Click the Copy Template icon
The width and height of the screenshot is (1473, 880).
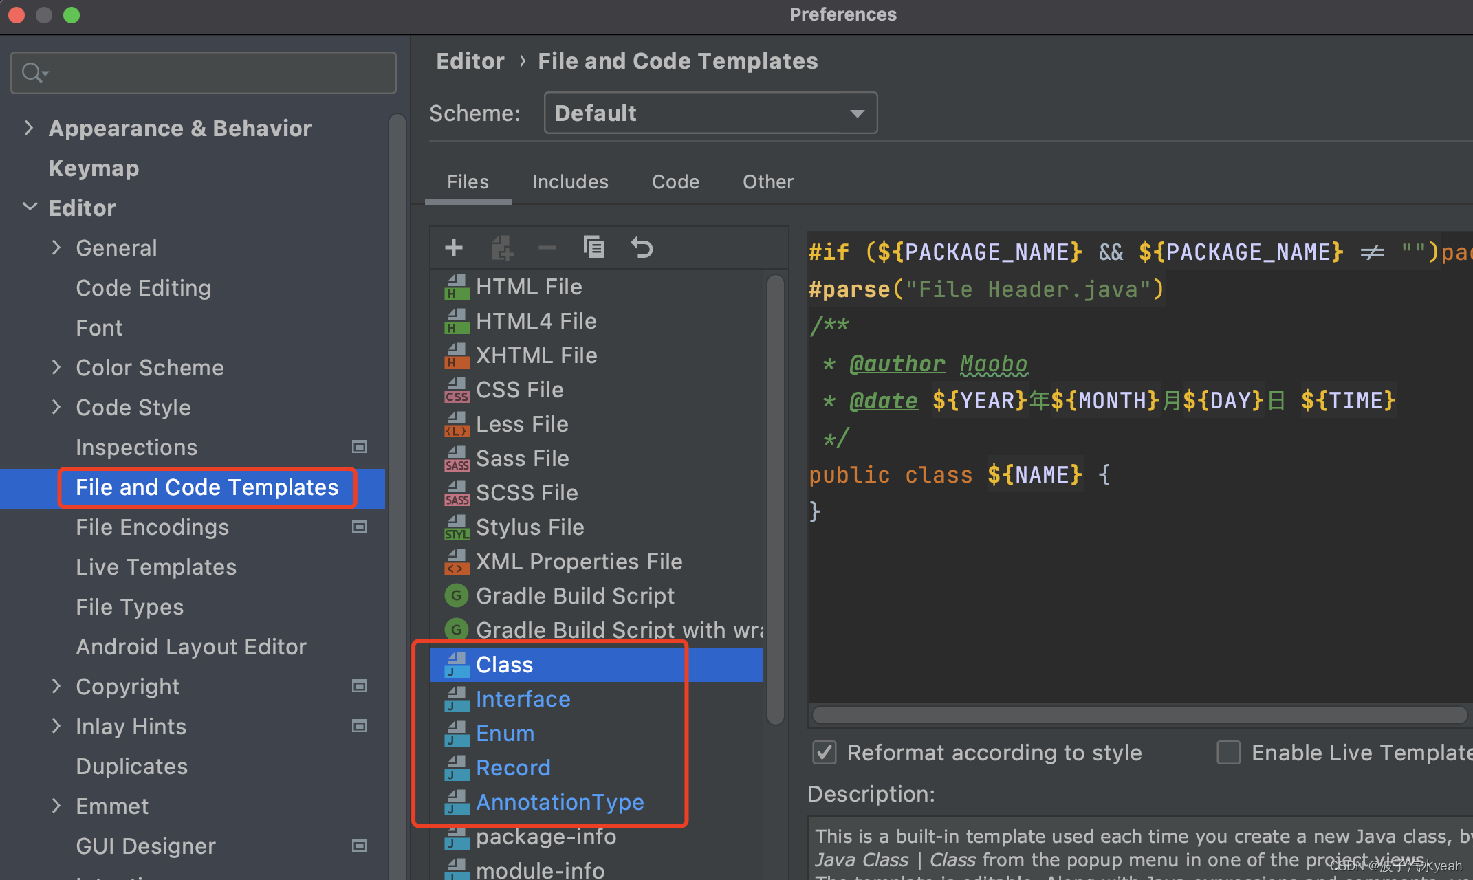click(594, 247)
